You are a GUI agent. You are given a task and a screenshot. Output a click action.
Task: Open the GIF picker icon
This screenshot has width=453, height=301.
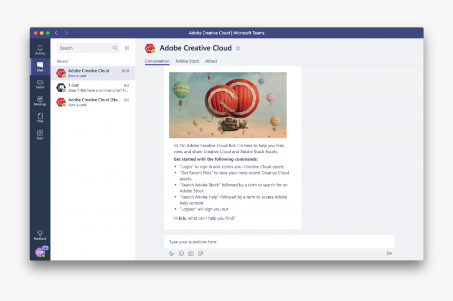click(191, 253)
